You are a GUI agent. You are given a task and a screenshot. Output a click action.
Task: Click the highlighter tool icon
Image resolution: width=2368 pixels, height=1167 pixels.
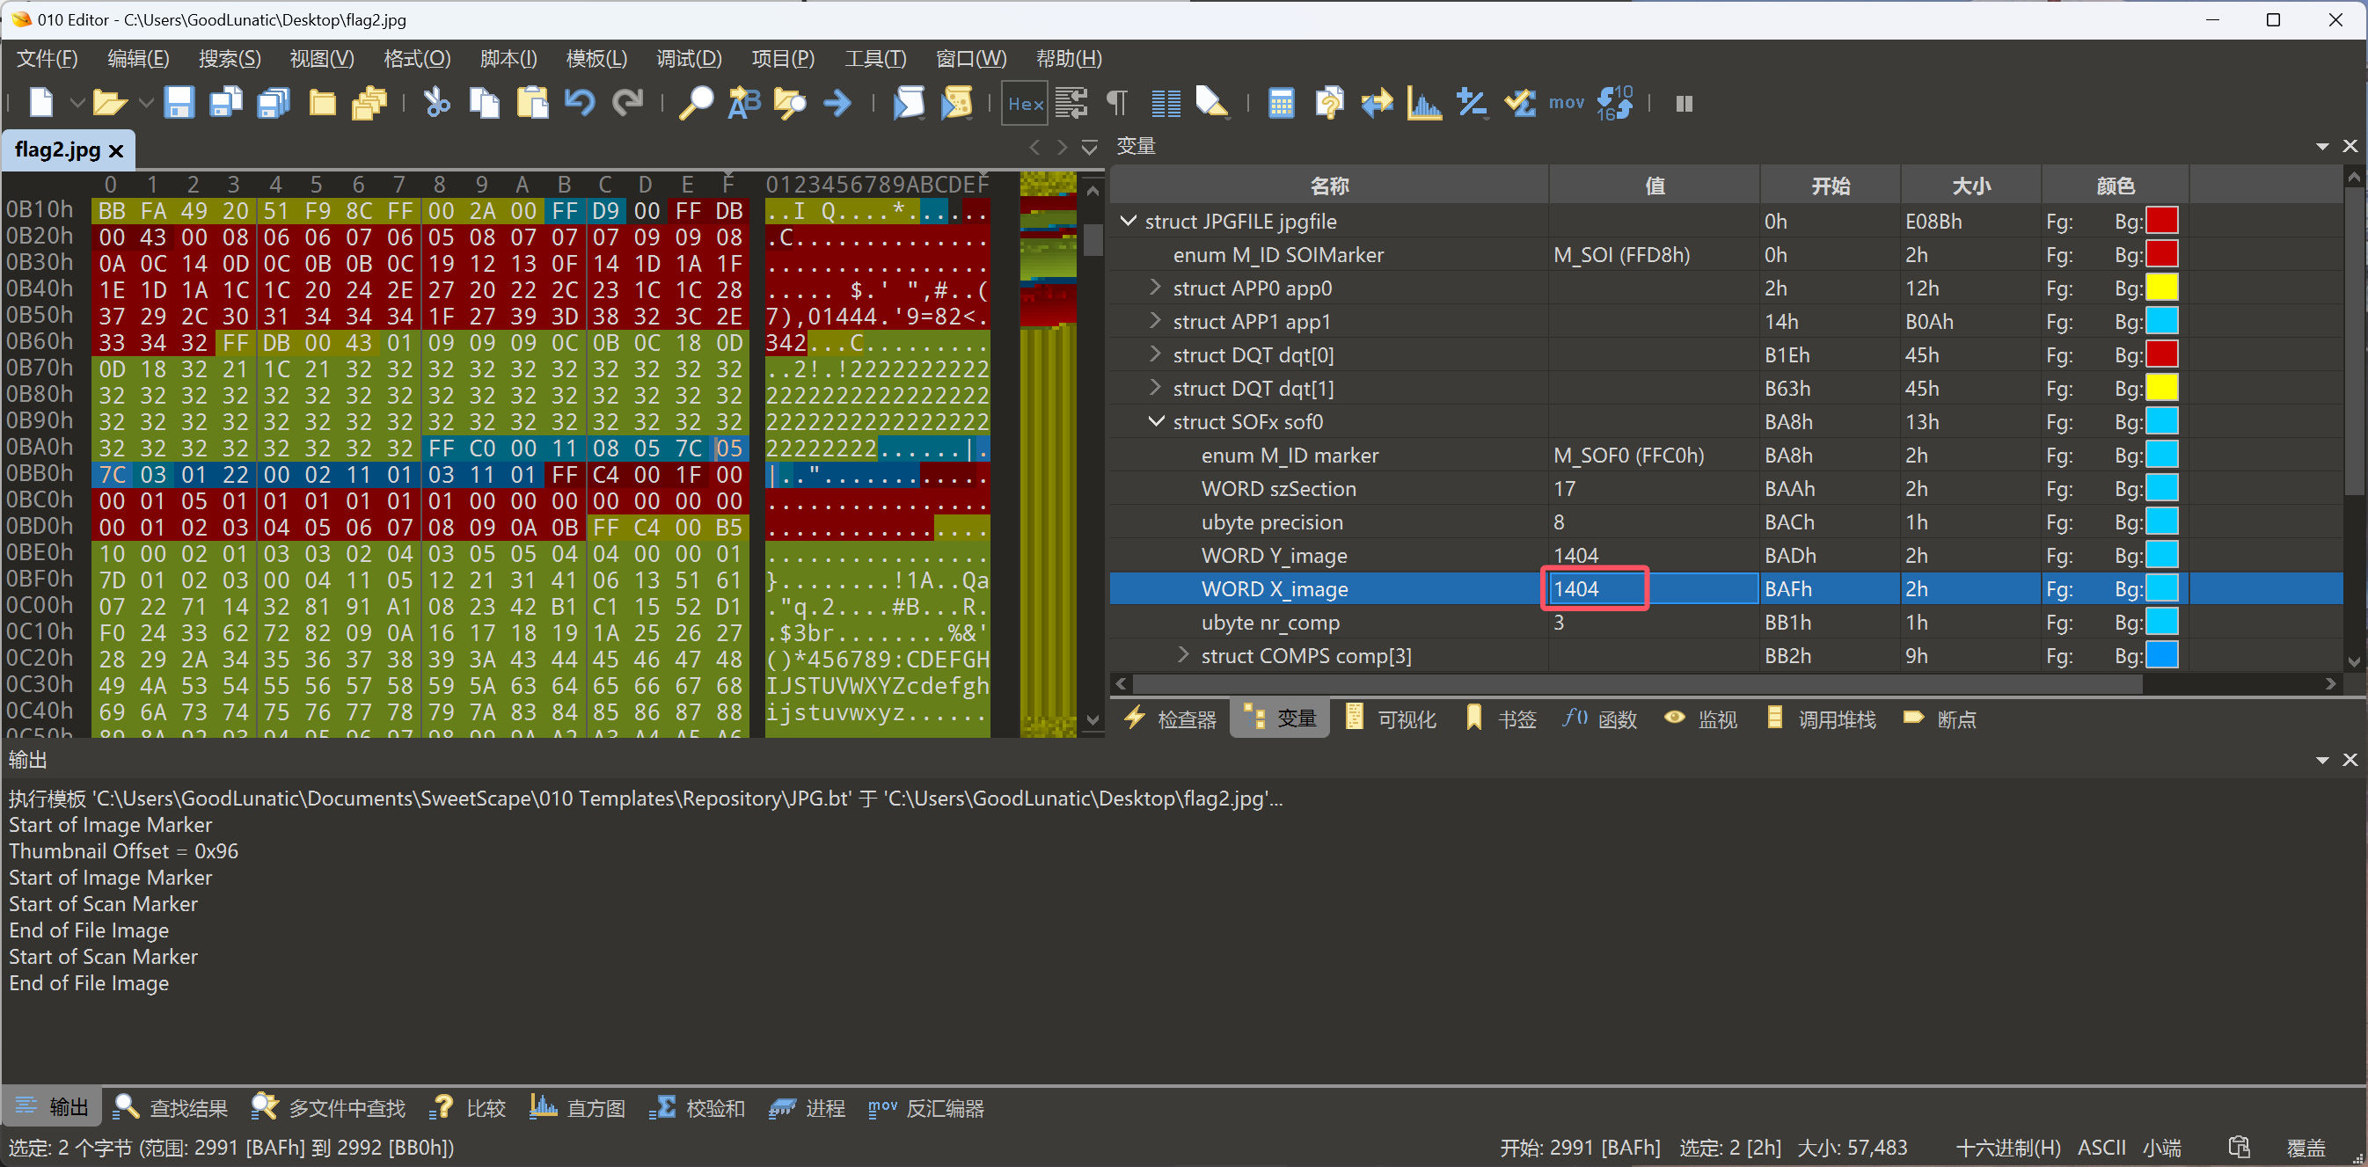coord(1211,103)
